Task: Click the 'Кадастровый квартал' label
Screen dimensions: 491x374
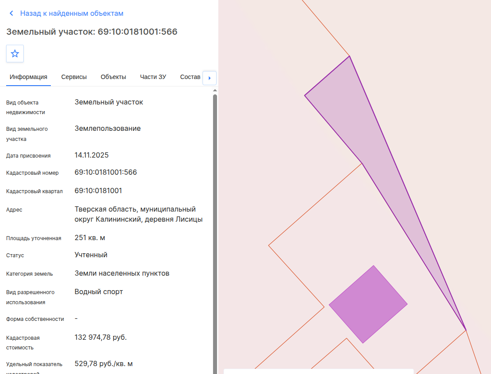Action: click(x=35, y=191)
